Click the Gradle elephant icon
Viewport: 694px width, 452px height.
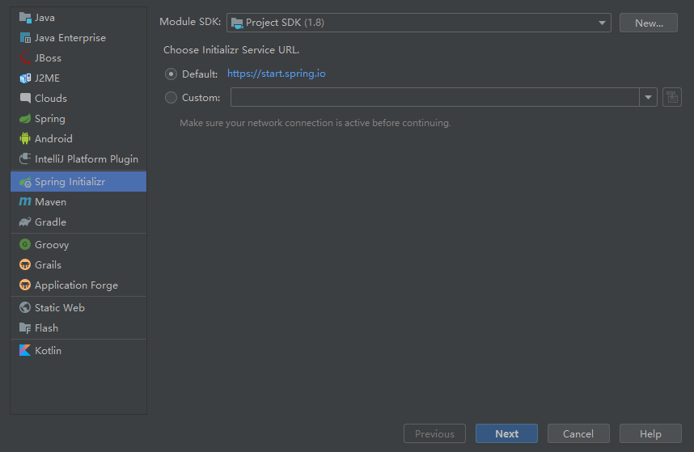click(x=25, y=222)
